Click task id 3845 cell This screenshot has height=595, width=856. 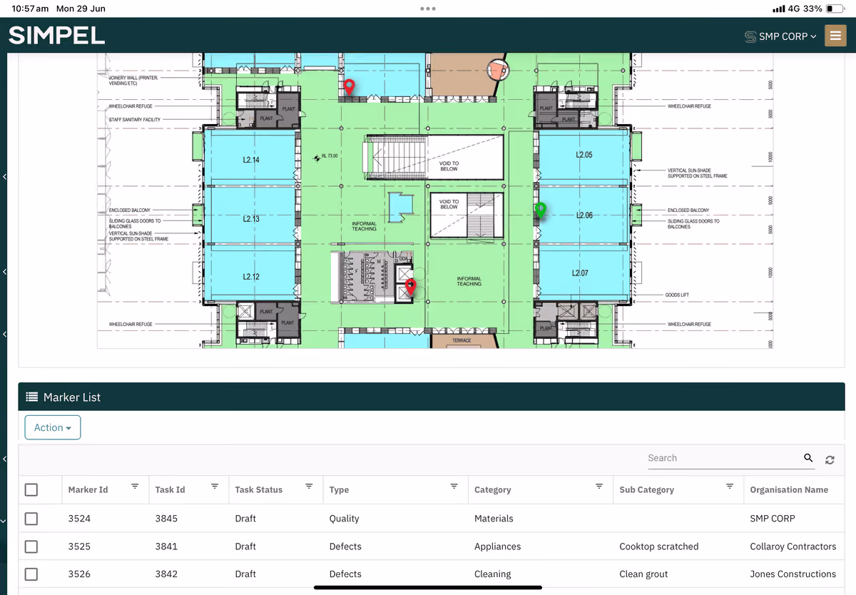pos(166,519)
